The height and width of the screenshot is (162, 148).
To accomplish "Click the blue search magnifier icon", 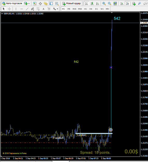I will click(139, 4).
